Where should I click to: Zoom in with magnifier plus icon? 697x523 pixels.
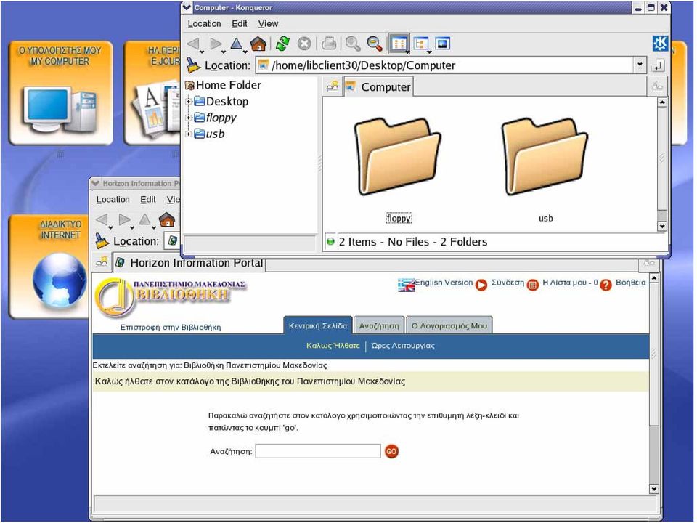[353, 43]
